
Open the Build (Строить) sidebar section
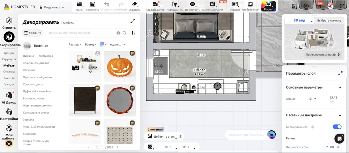[9, 22]
